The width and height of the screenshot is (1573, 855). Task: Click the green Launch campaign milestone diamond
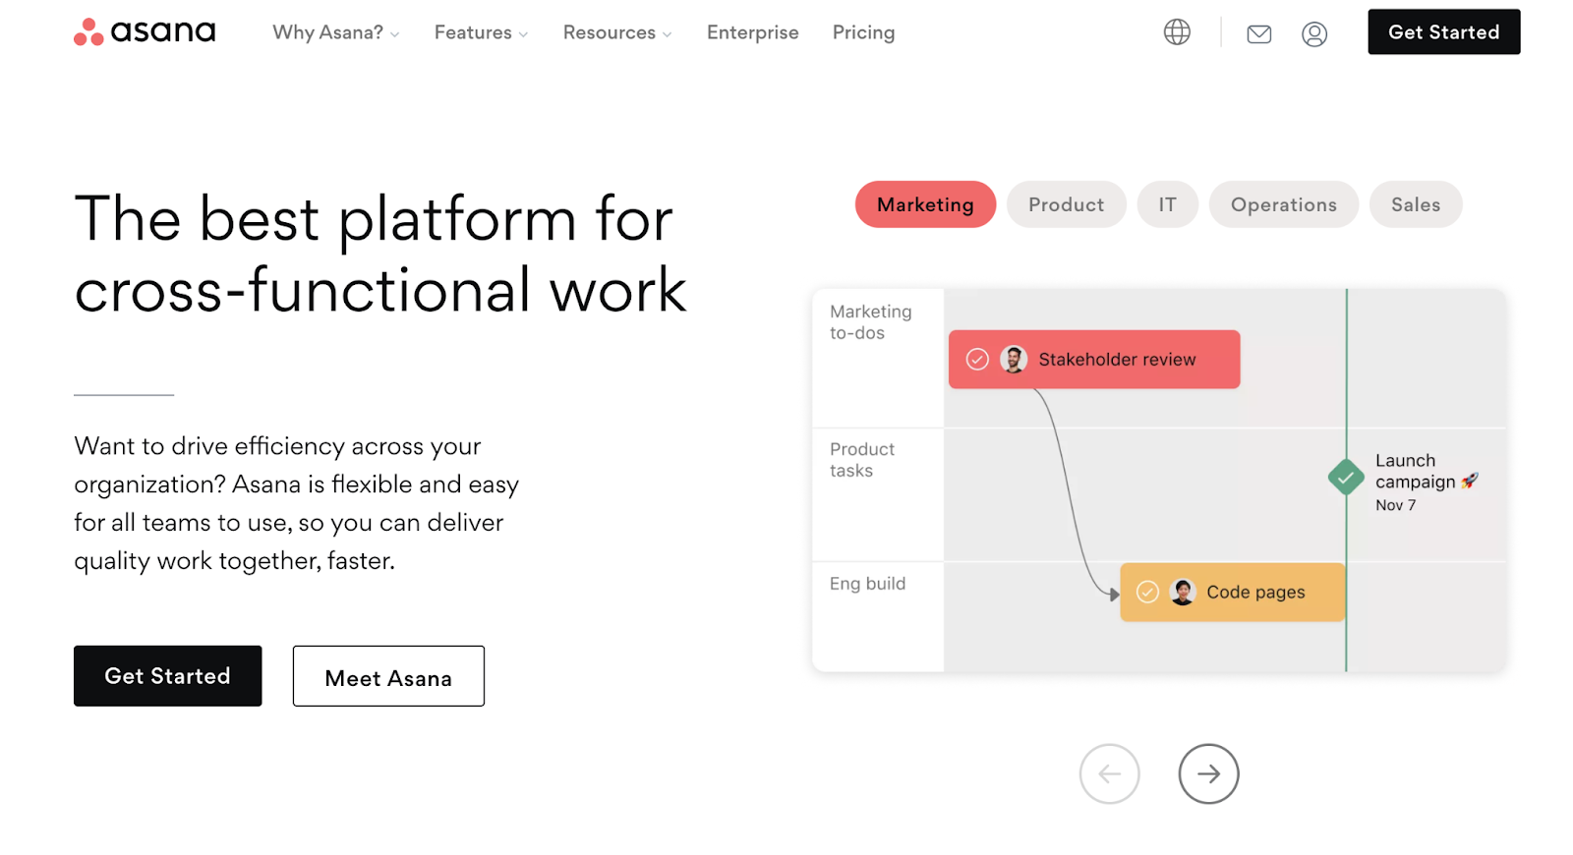(1346, 478)
